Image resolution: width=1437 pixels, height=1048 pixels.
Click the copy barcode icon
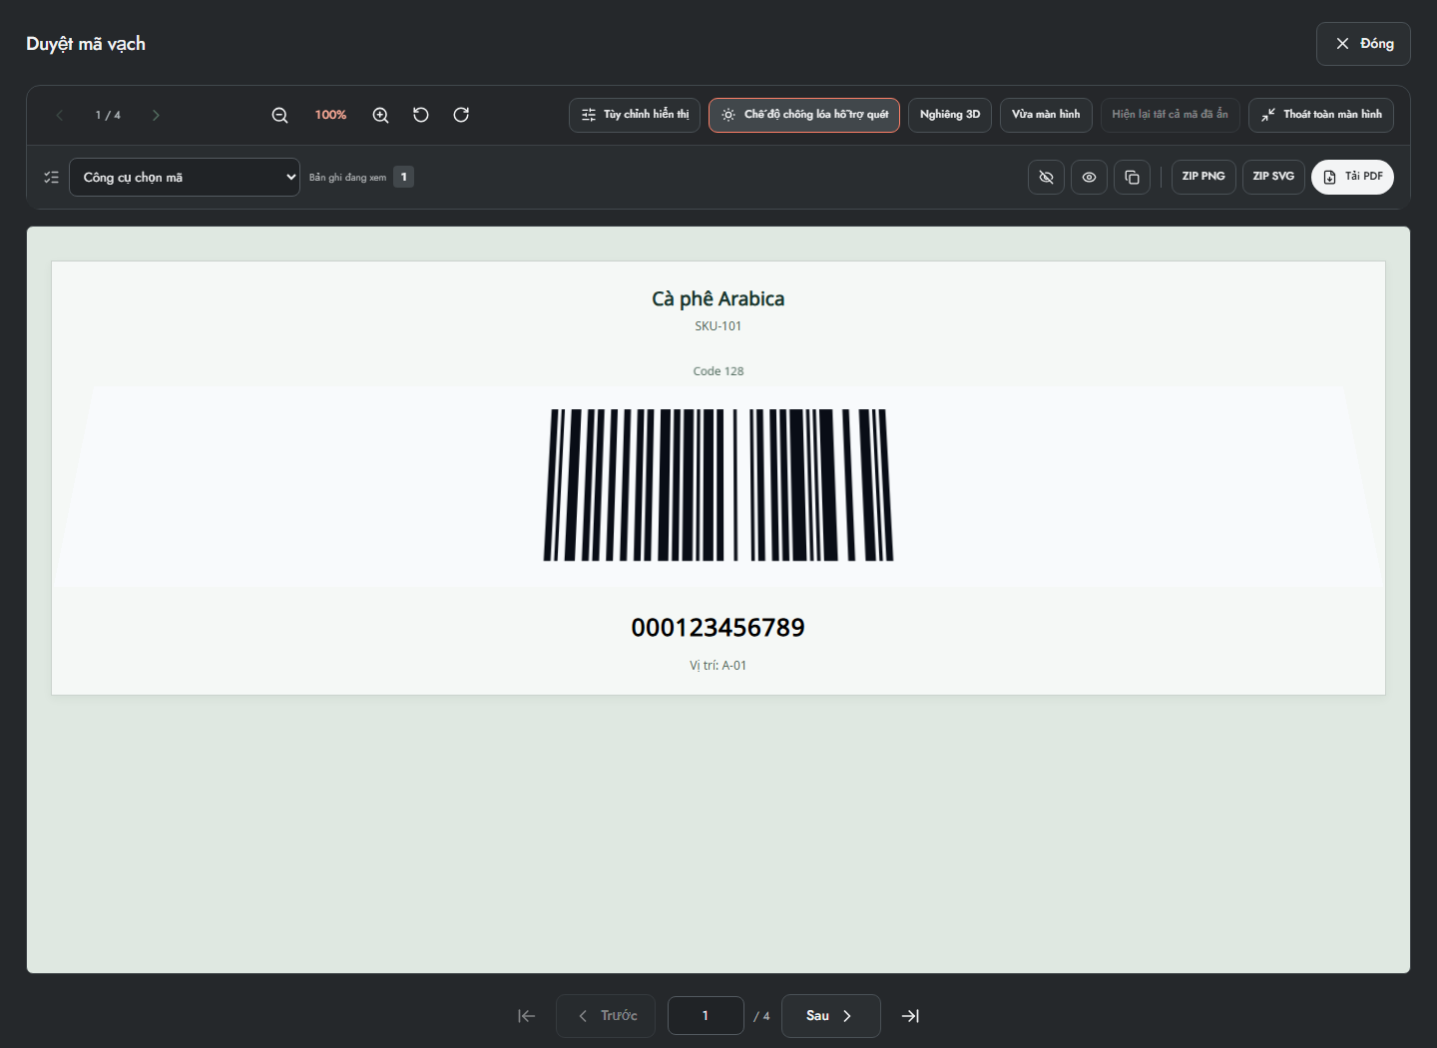(x=1132, y=177)
